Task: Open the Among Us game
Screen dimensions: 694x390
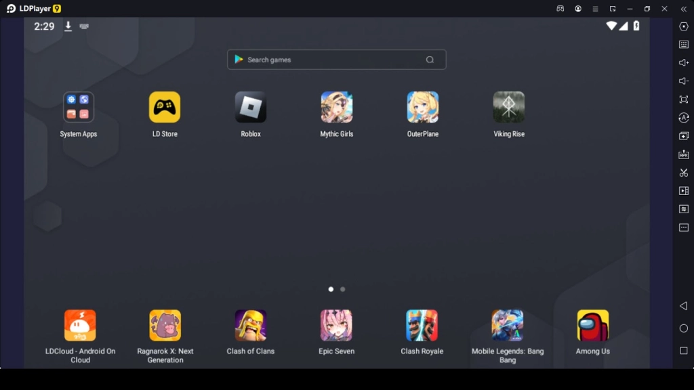Action: point(593,326)
